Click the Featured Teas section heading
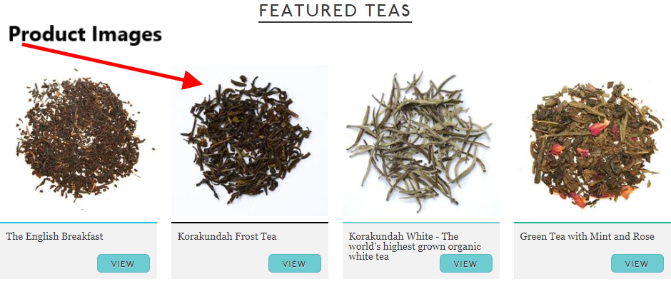Viewport: 671px width, 304px height. tap(335, 10)
